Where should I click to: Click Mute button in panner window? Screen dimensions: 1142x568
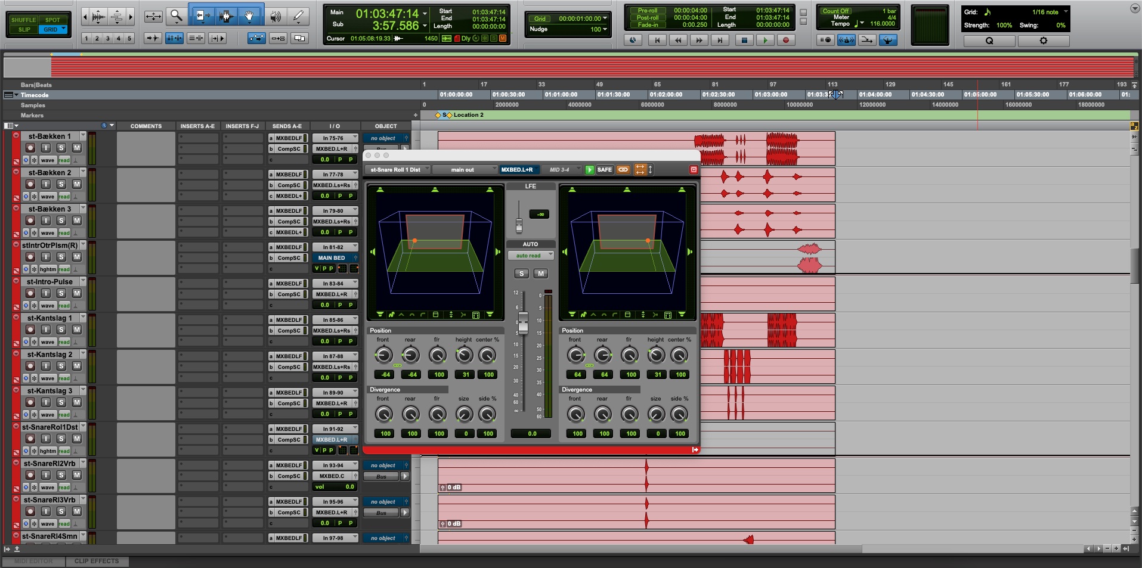coord(540,274)
